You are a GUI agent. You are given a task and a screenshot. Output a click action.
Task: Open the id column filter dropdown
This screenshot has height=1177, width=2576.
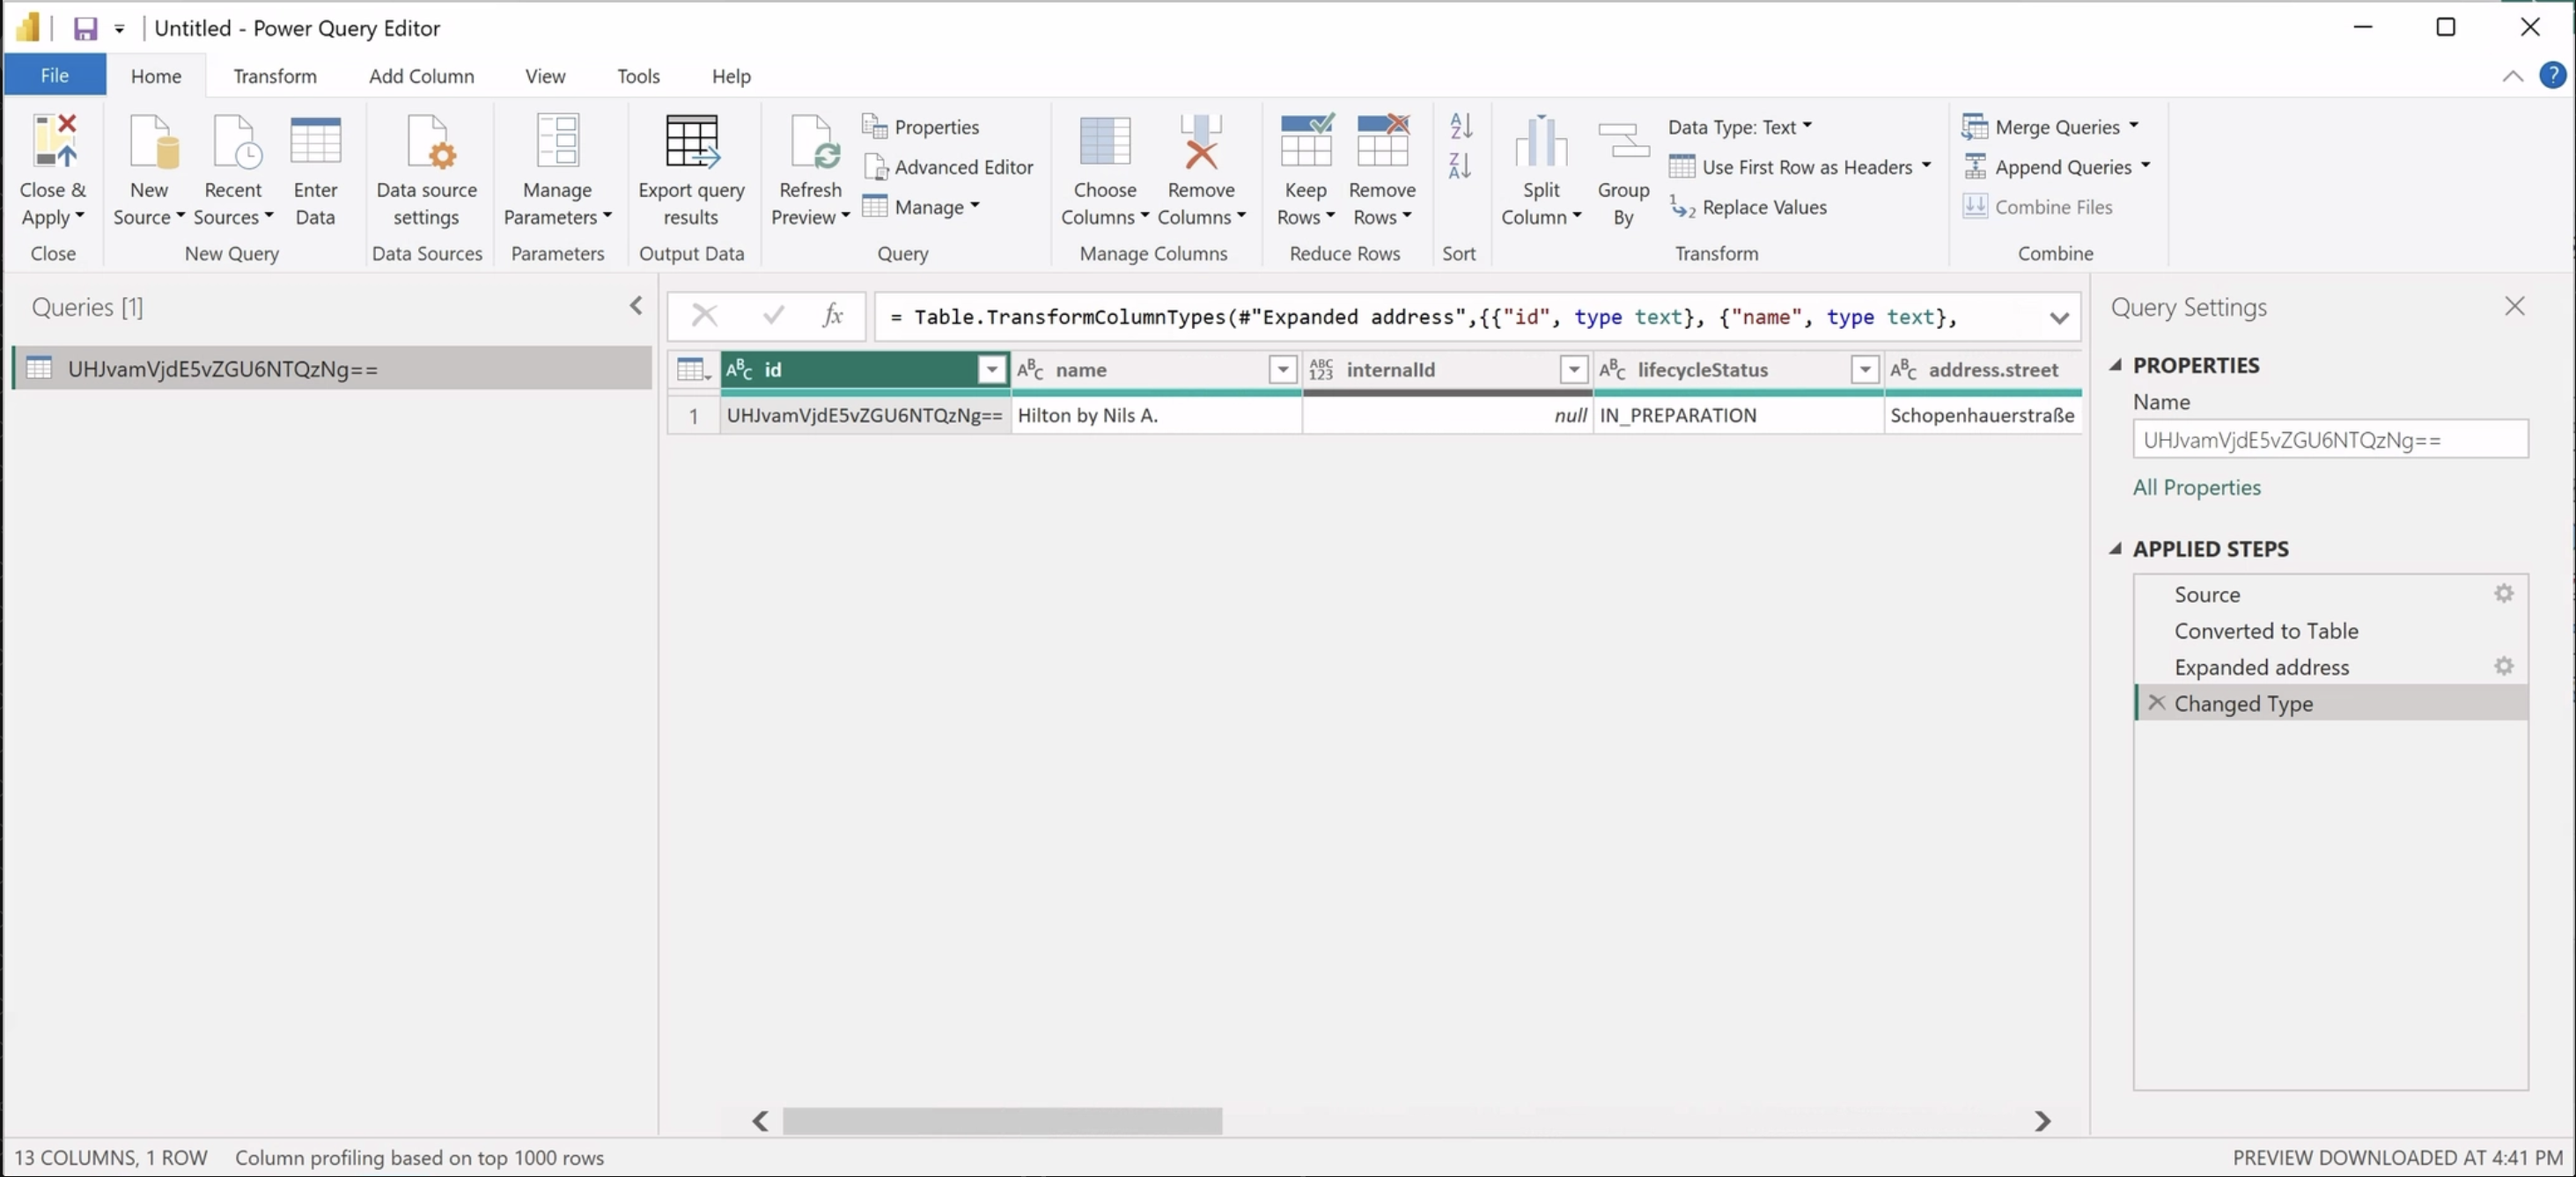(991, 369)
